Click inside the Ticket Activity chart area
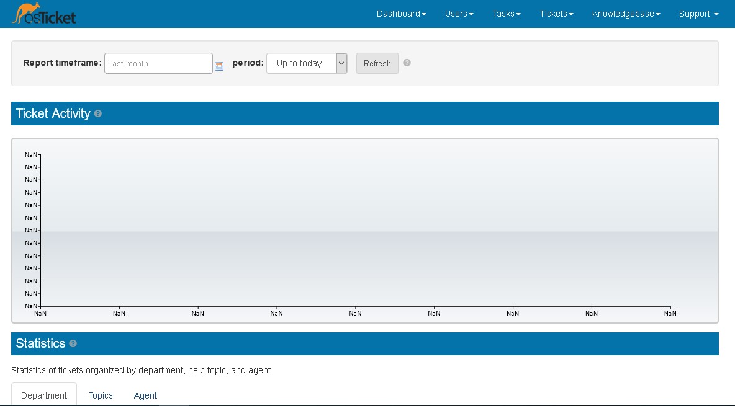Viewport: 735px width, 406px height. point(364,231)
